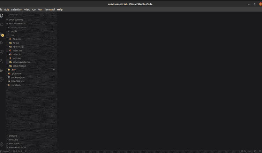Collapse the OPEN EDITORS section
The height and width of the screenshot is (153, 262).
click(31, 20)
